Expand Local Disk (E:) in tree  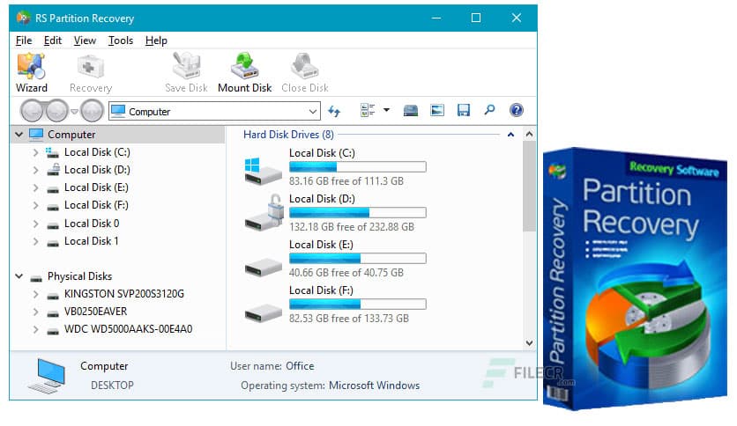36,187
